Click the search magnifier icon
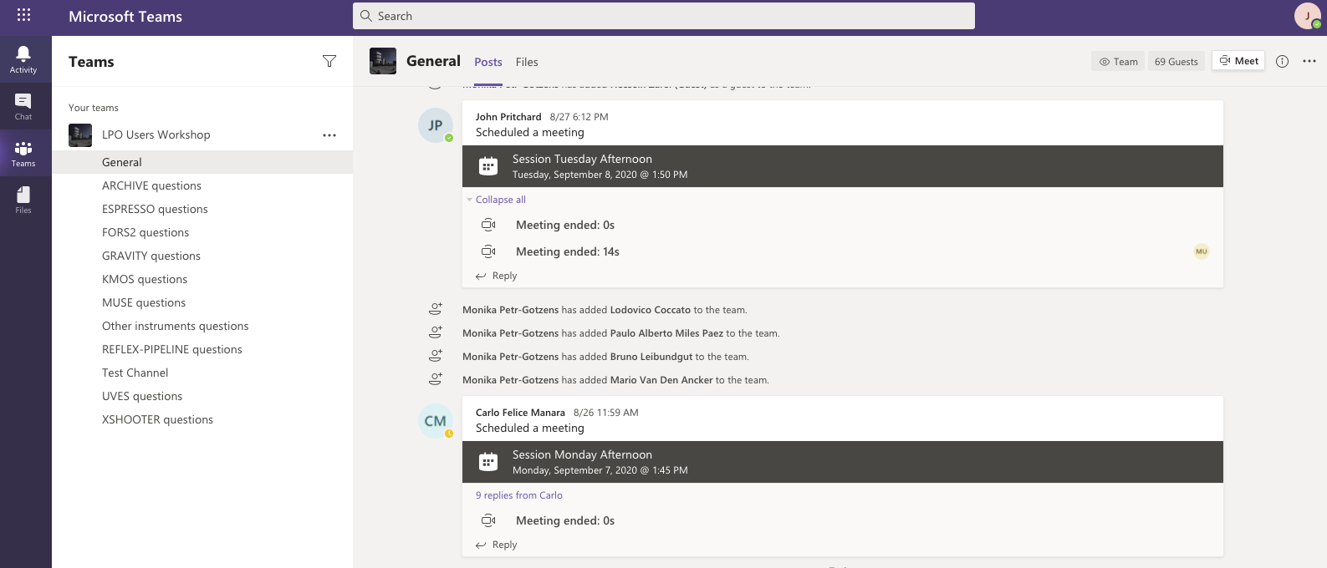Image resolution: width=1327 pixels, height=568 pixels. click(x=366, y=16)
